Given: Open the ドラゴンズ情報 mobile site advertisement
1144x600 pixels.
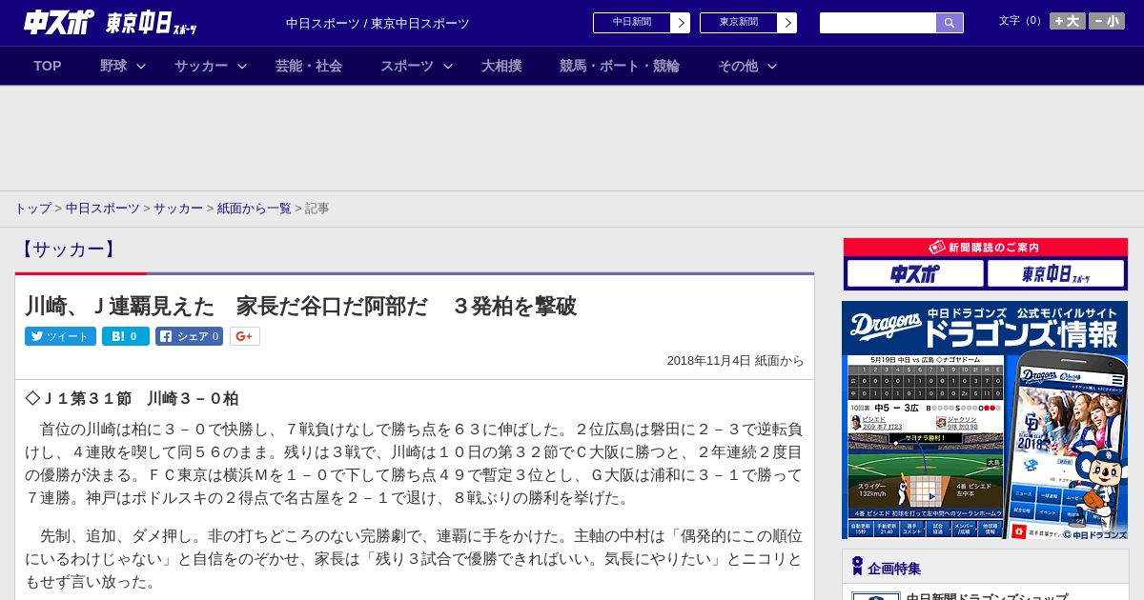Looking at the screenshot, I should (985, 420).
